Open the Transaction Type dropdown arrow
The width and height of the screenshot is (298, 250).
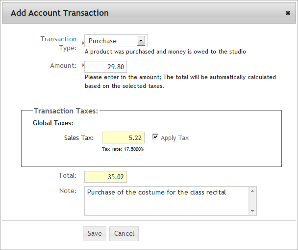(x=141, y=41)
